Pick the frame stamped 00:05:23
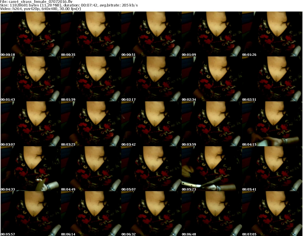The height and width of the screenshot is (236, 303). [x=212, y=169]
